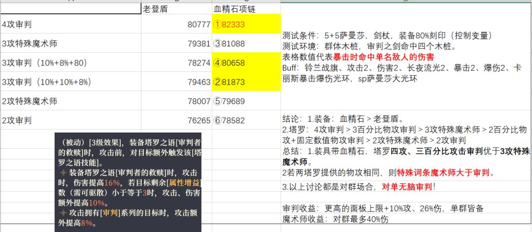Image resolution: width=532 pixels, height=232 pixels.
Task: Click the 4攻审判 row label cell
Action: point(71,24)
